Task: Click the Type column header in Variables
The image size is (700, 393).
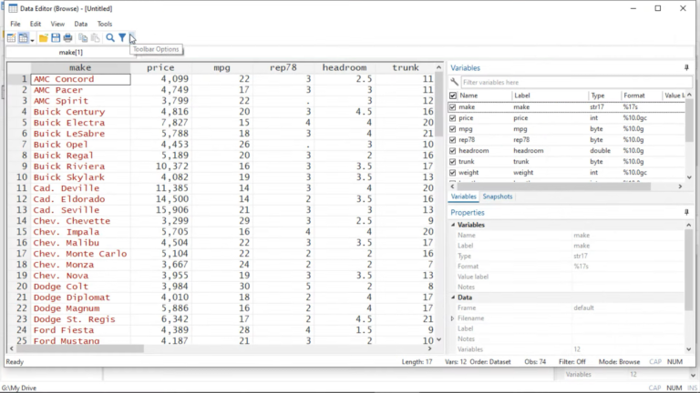Action: pos(604,96)
